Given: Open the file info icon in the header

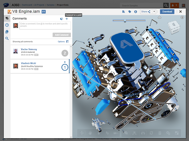Looking at the screenshot, I should (136, 12).
